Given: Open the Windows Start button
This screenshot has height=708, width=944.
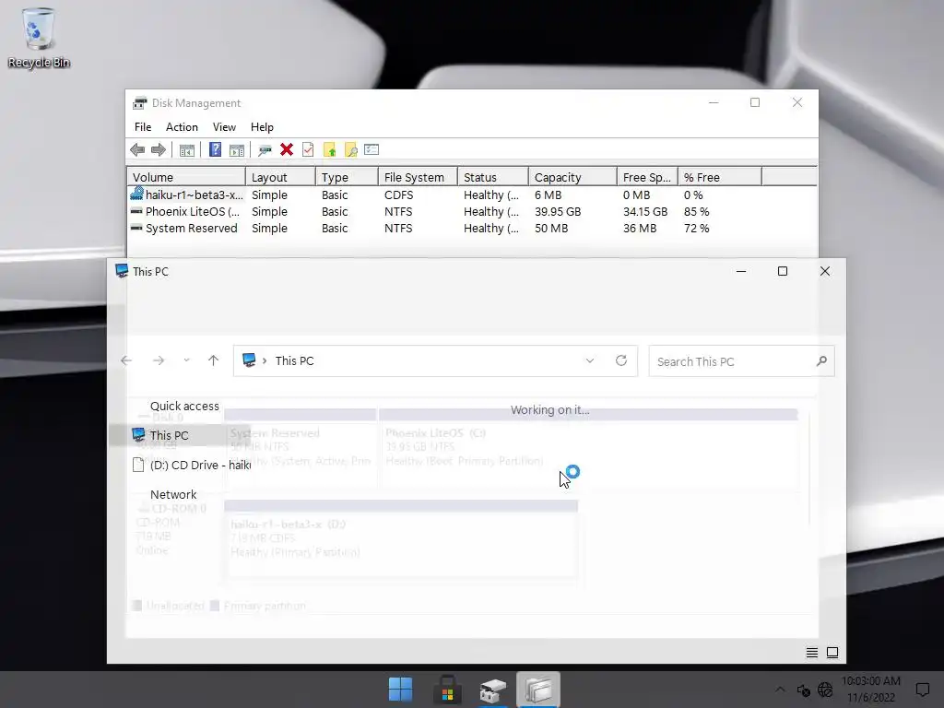Looking at the screenshot, I should click(x=400, y=690).
